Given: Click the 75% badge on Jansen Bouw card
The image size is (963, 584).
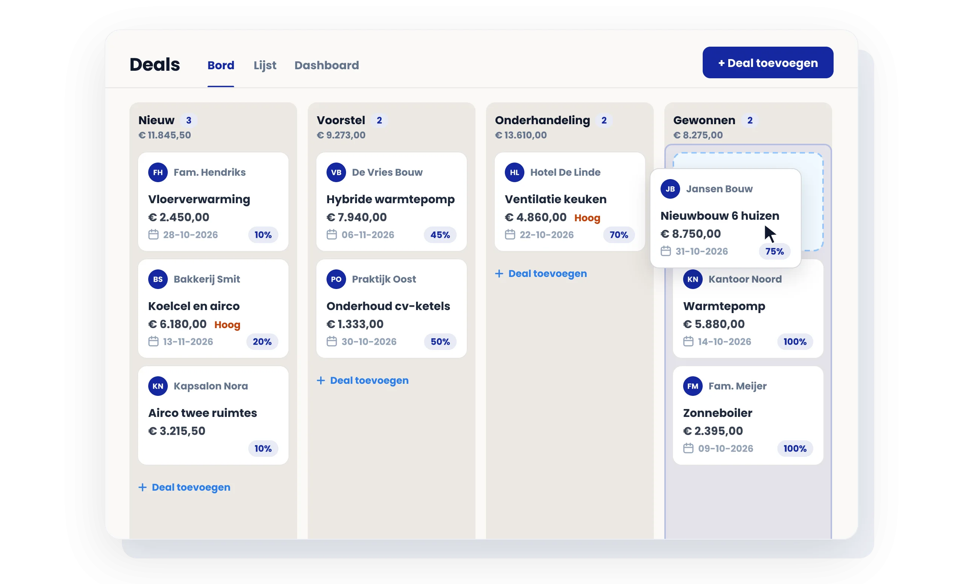Looking at the screenshot, I should pyautogui.click(x=775, y=251).
